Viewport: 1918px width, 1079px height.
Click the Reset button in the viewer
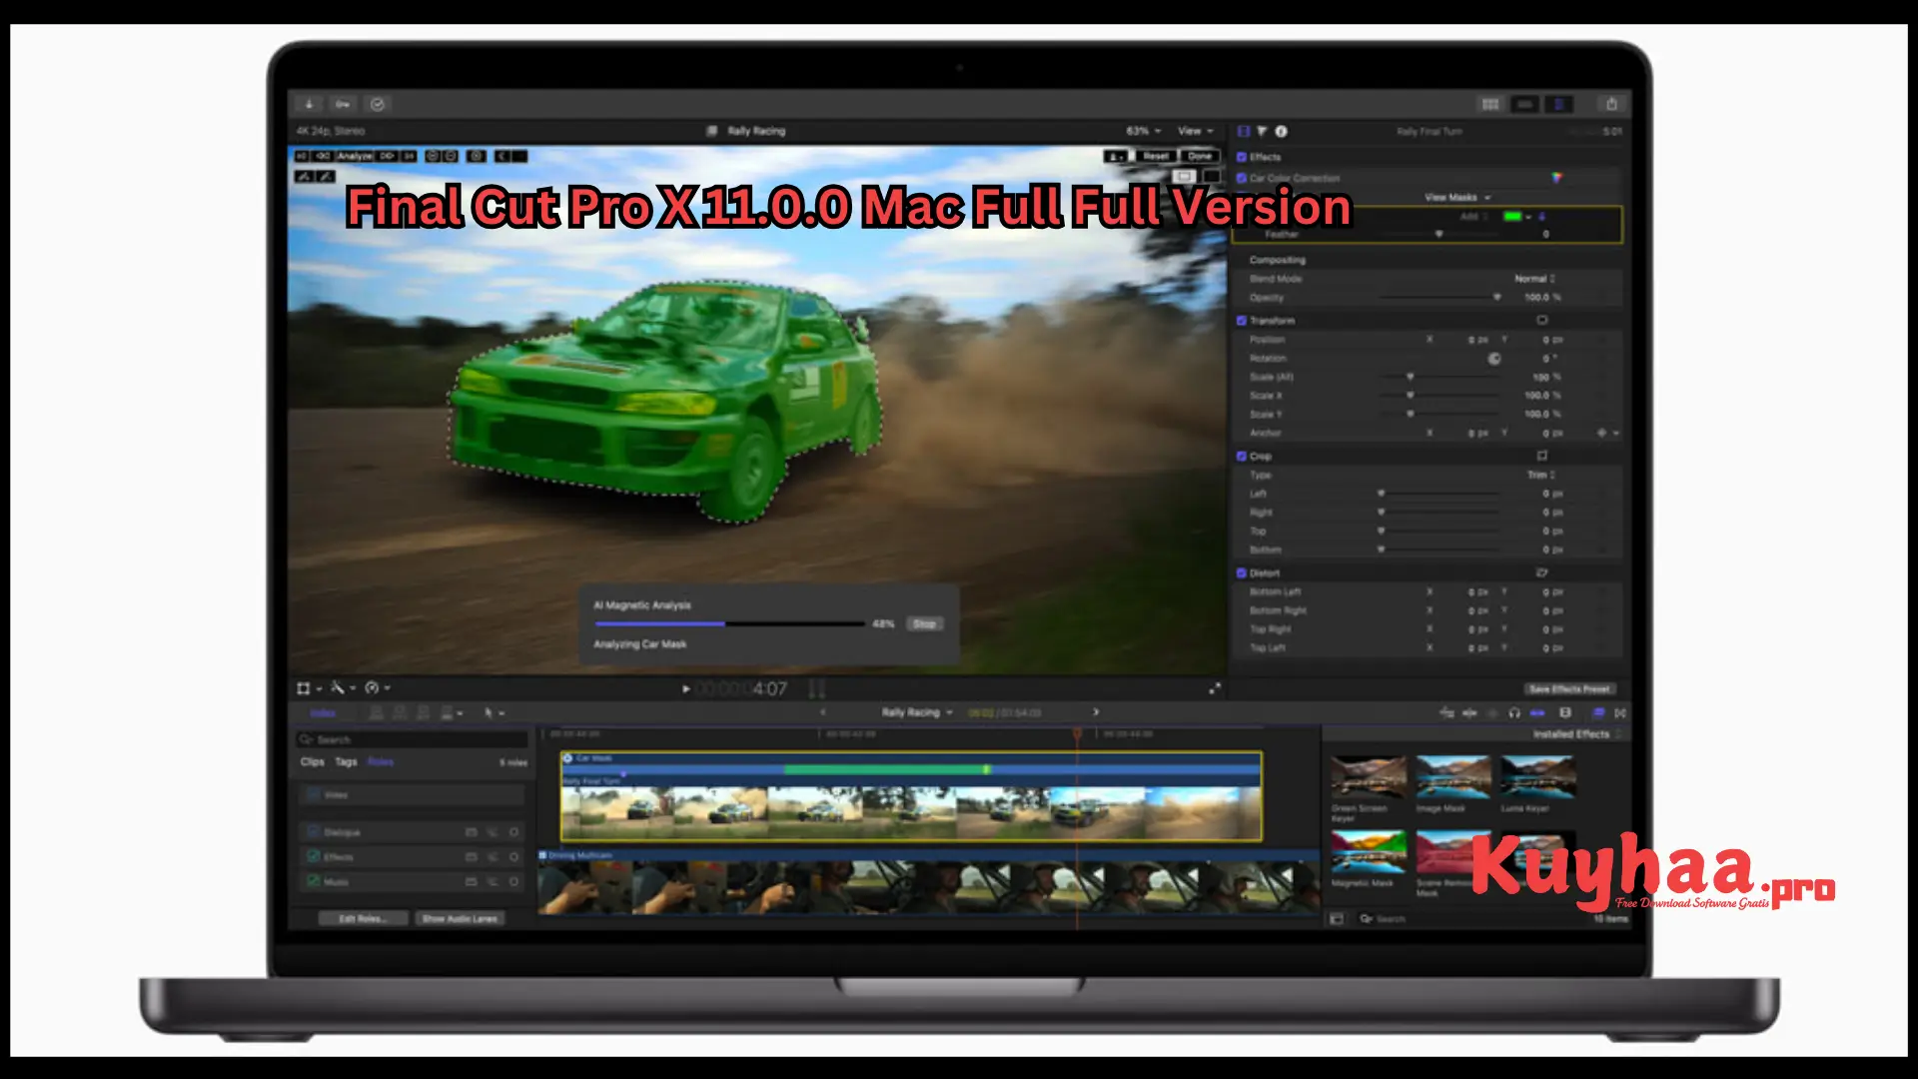pos(1156,156)
